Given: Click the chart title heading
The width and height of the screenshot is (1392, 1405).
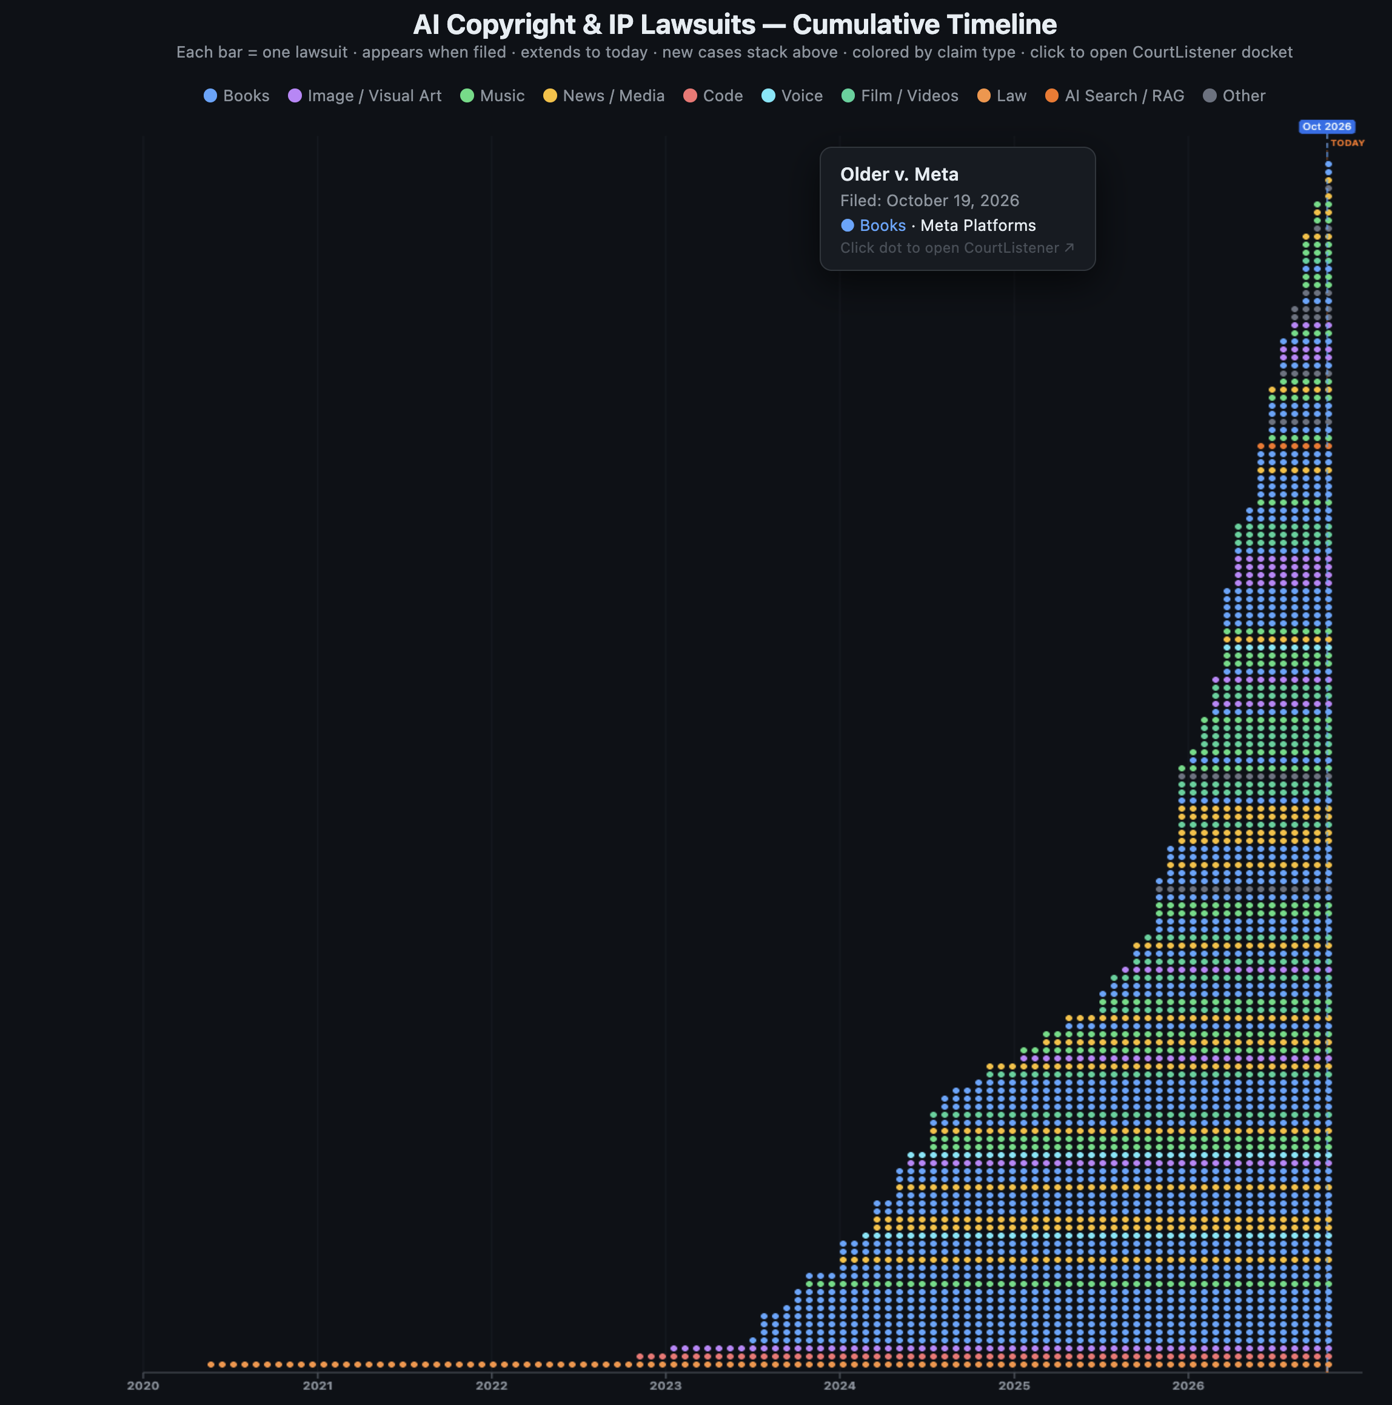Looking at the screenshot, I should [735, 25].
